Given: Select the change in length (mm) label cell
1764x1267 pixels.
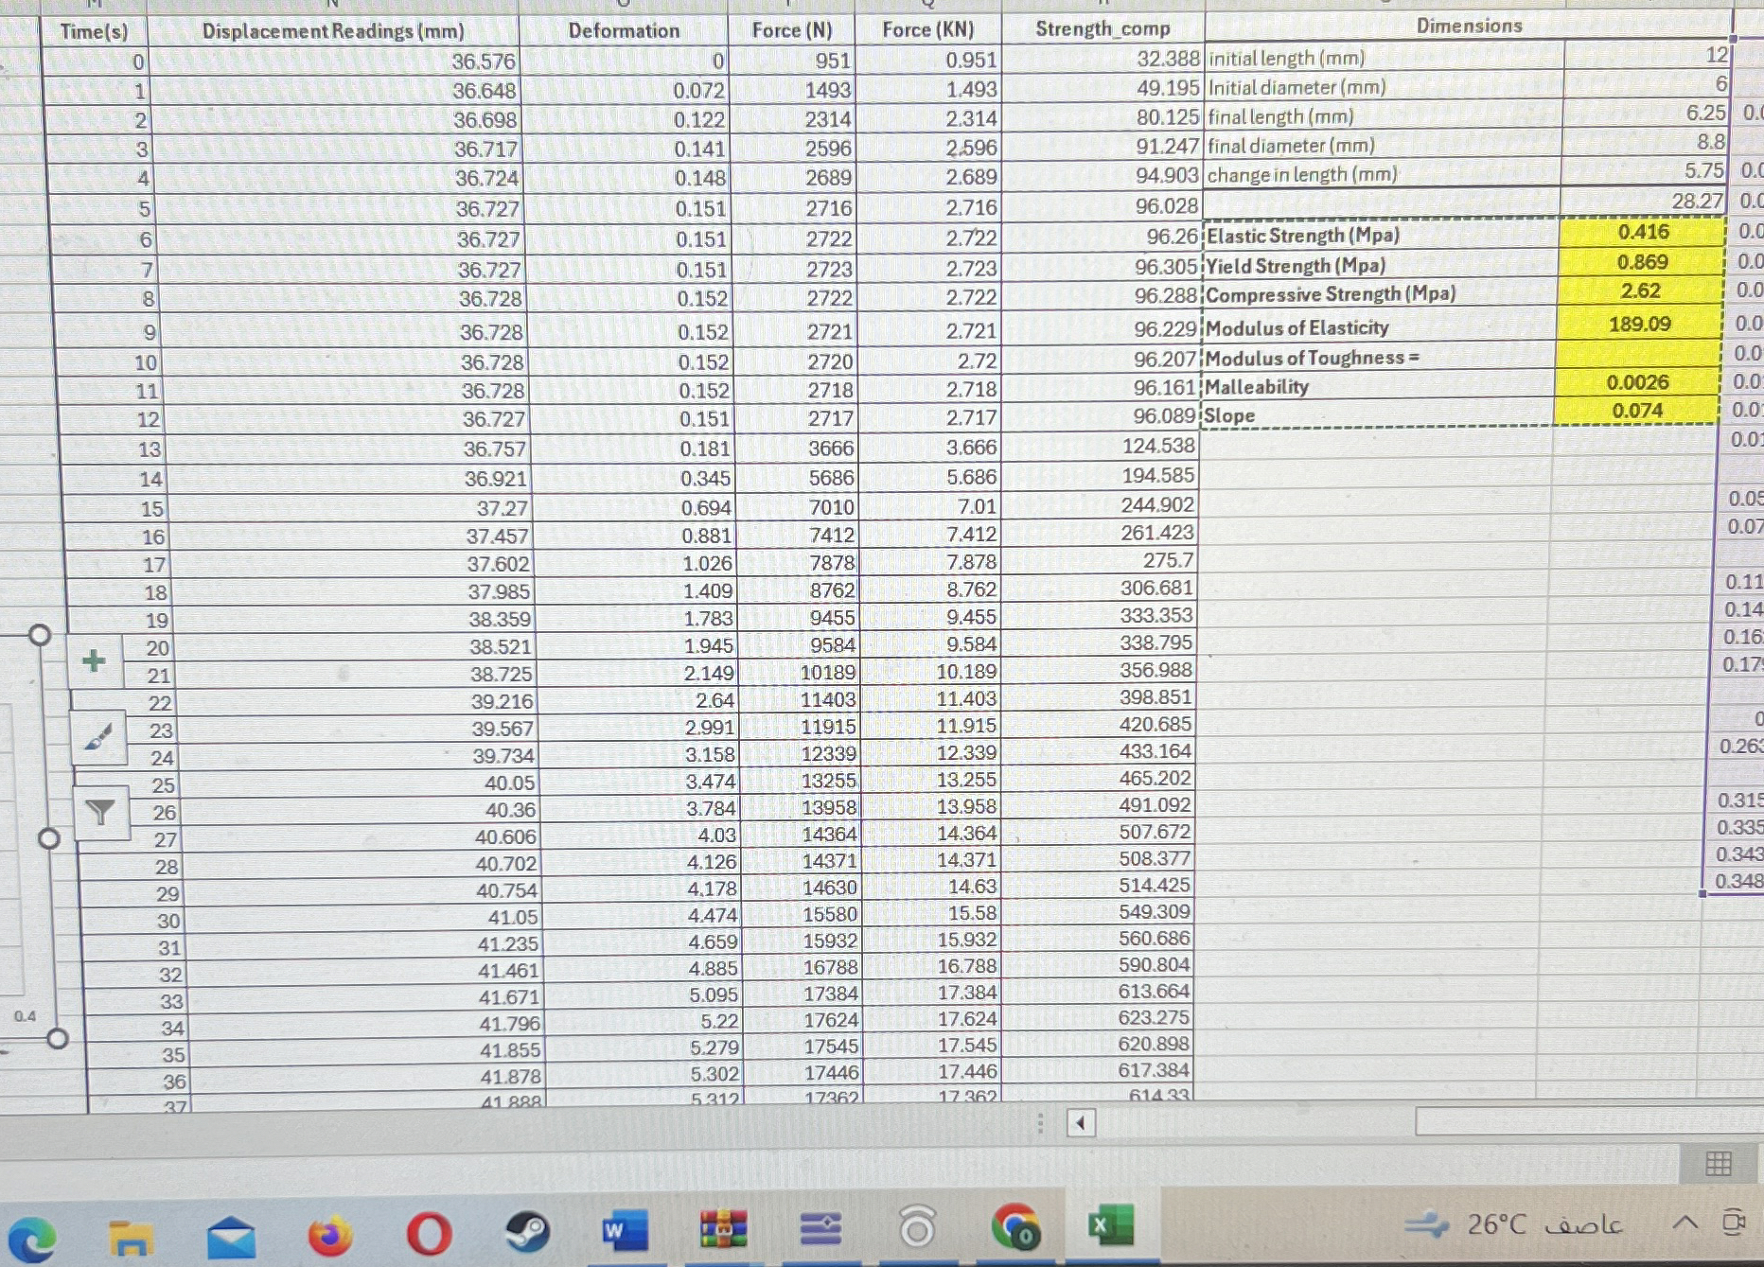Looking at the screenshot, I should click(1382, 174).
